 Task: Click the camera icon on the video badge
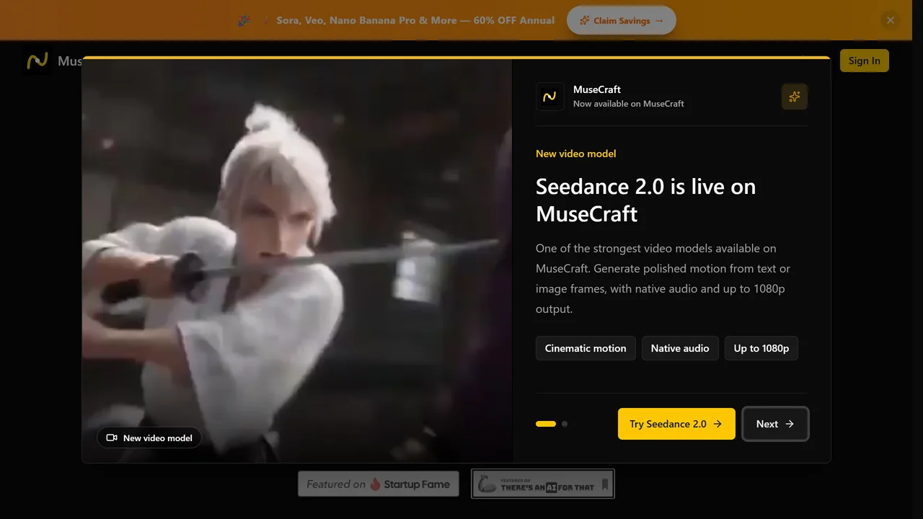click(x=112, y=438)
